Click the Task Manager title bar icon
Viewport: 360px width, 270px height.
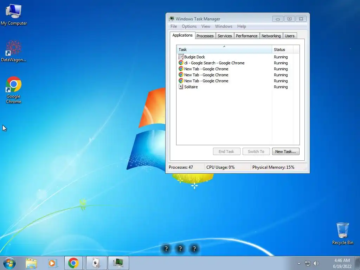(172, 19)
